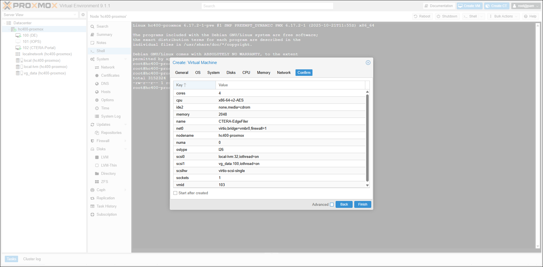Open the Tasks tab at bottom
The image size is (543, 267).
(x=12, y=259)
